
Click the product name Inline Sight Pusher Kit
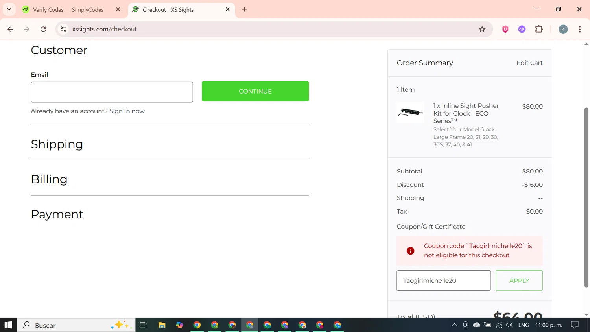click(466, 113)
